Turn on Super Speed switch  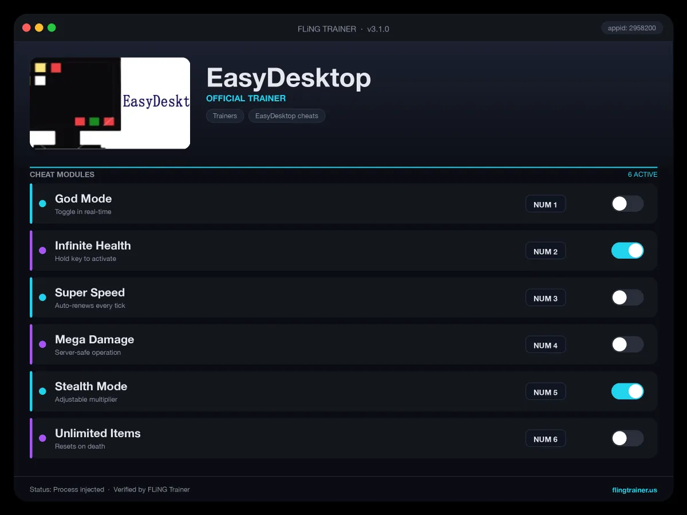point(627,298)
